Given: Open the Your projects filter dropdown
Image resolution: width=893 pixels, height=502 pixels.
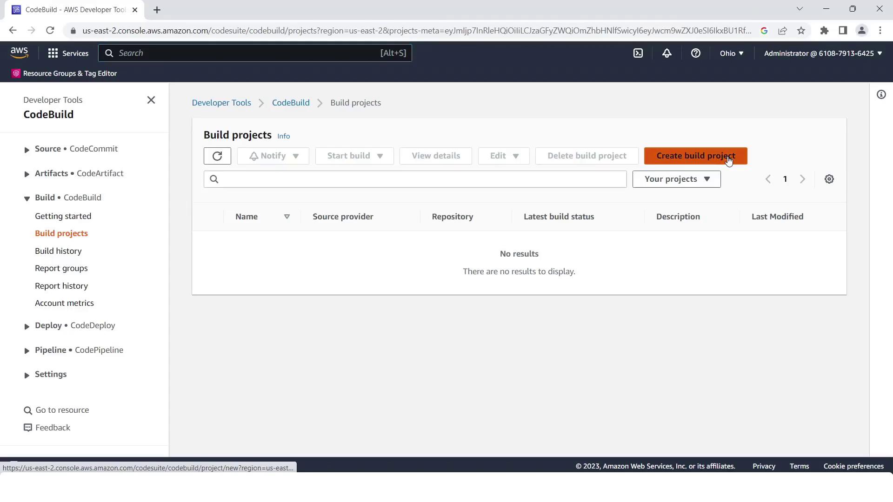Looking at the screenshot, I should [676, 179].
